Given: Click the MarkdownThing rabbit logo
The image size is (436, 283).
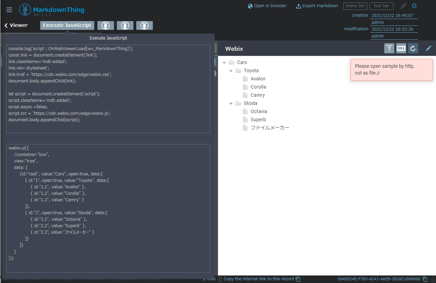Looking at the screenshot, I should coord(25,10).
